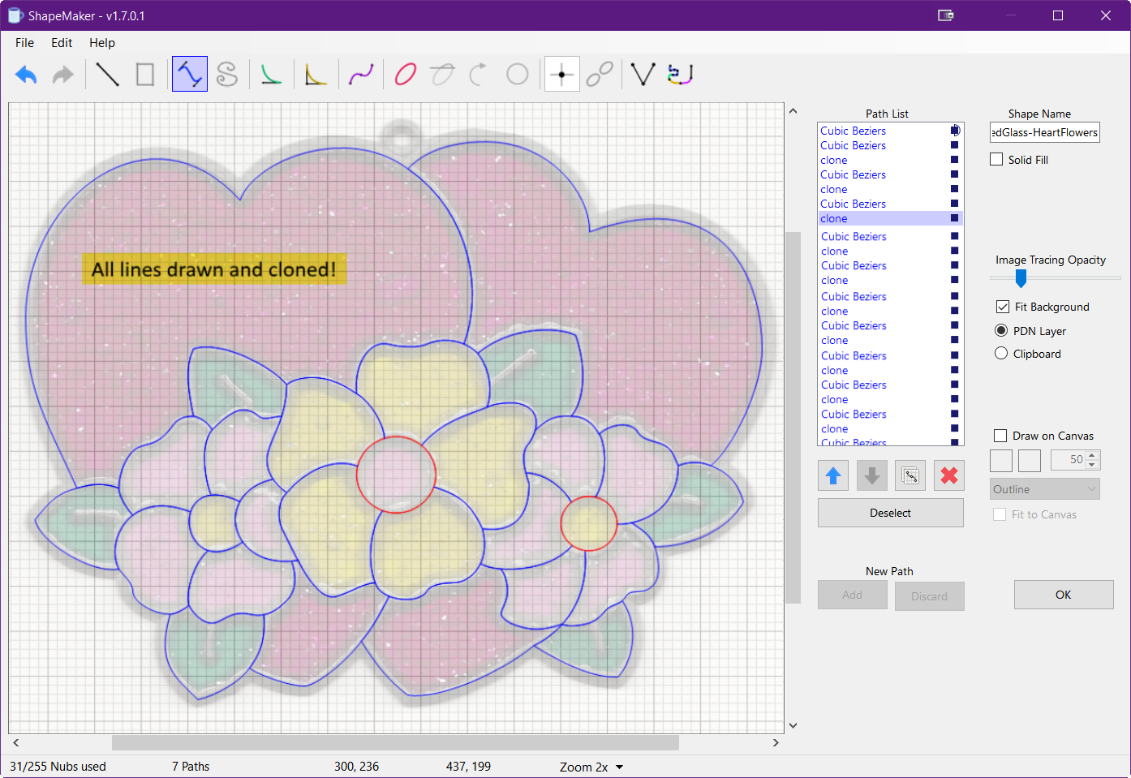Select the yellow smooth quadratic tool
The width and height of the screenshot is (1131, 778).
[x=316, y=75]
